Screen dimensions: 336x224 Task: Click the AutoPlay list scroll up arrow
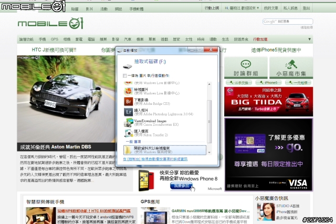point(209,84)
